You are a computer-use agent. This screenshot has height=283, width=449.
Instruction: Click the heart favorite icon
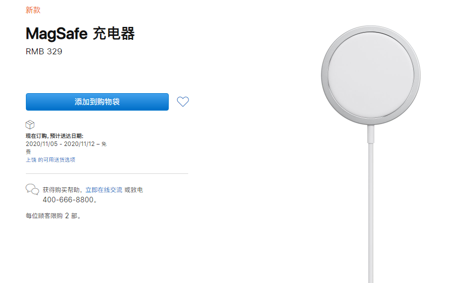pyautogui.click(x=183, y=102)
